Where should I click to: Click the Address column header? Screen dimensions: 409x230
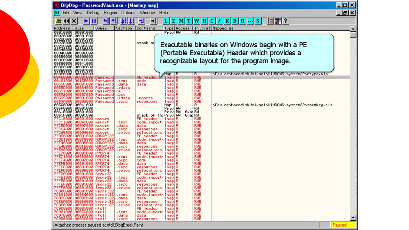(63, 28)
